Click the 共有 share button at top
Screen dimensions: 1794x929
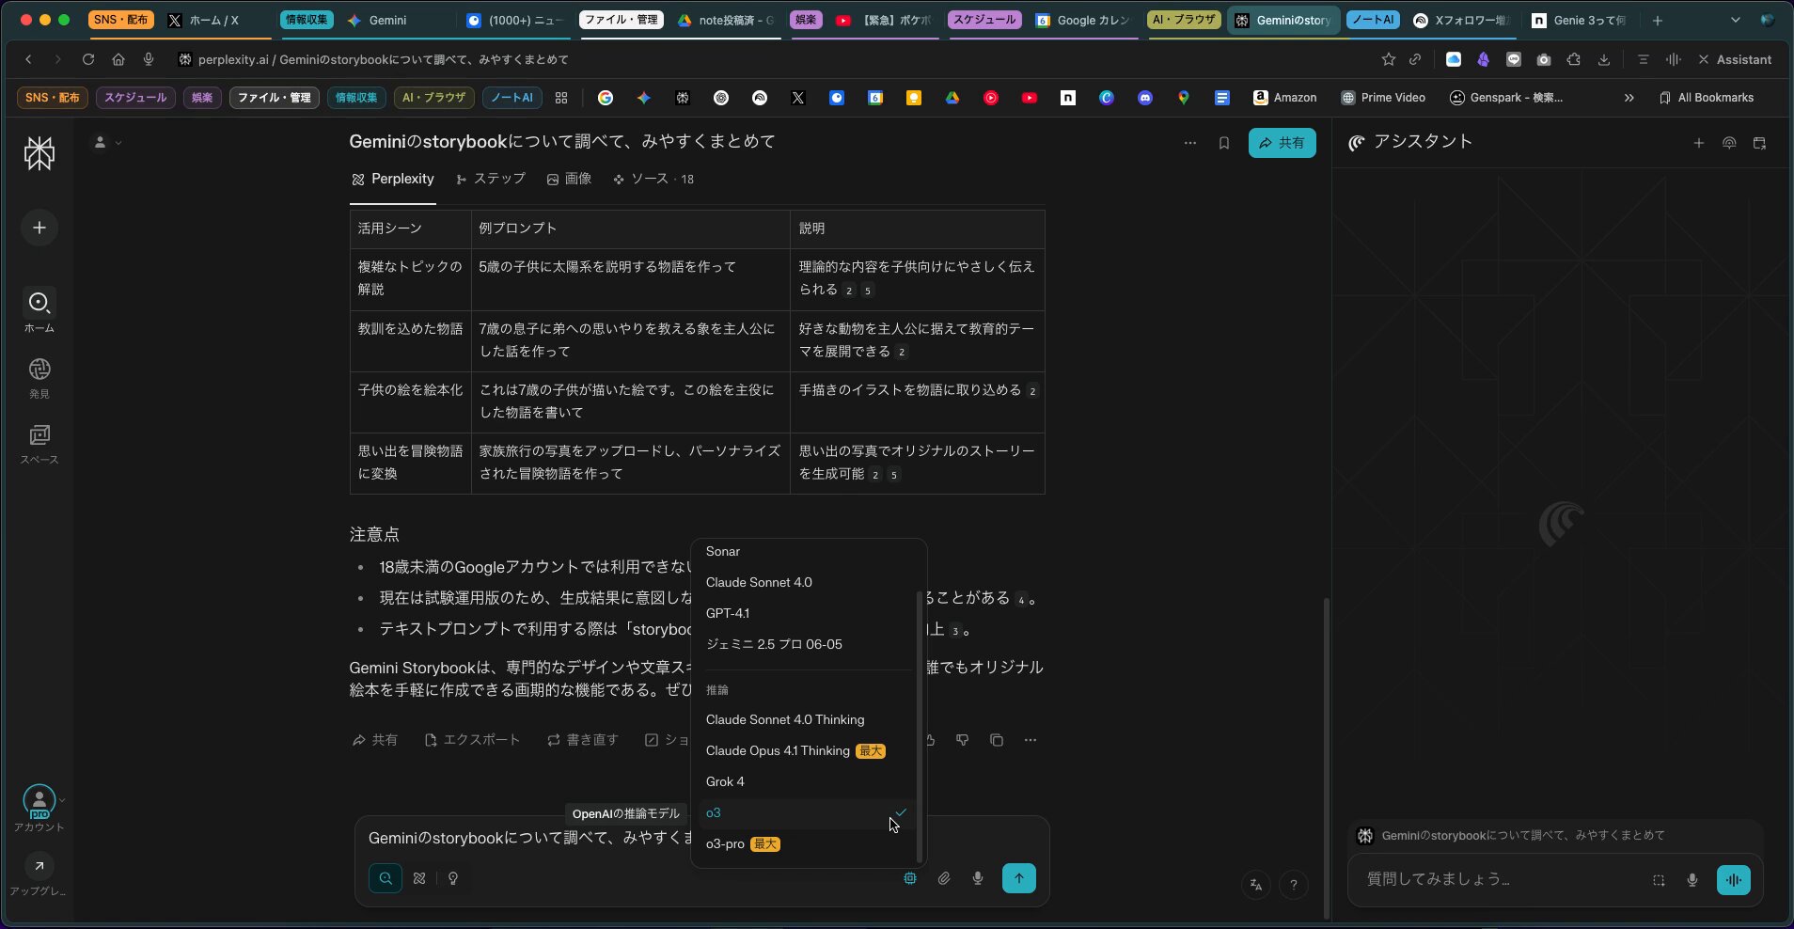(1282, 143)
